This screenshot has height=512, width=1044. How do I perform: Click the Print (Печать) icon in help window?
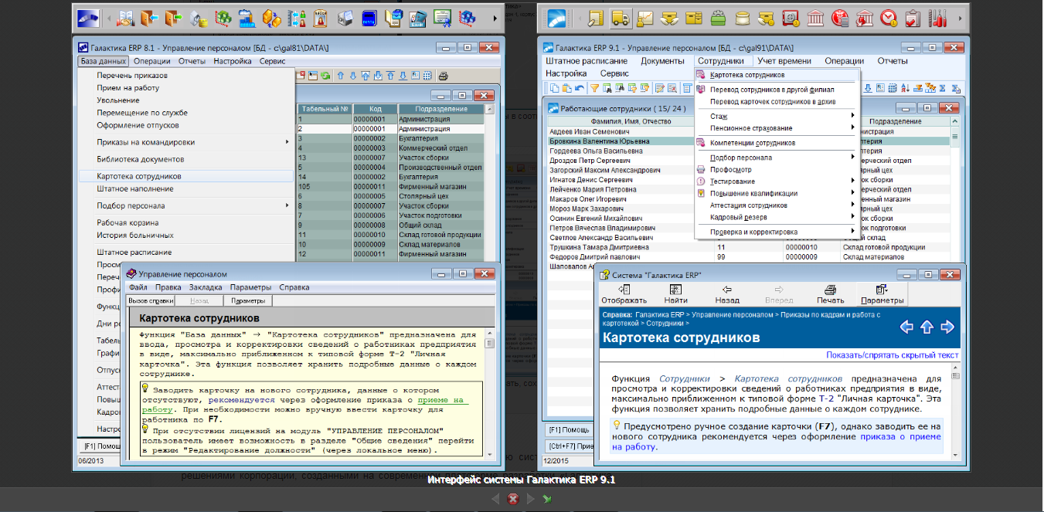point(830,294)
